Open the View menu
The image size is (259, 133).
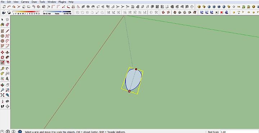pos(16,2)
